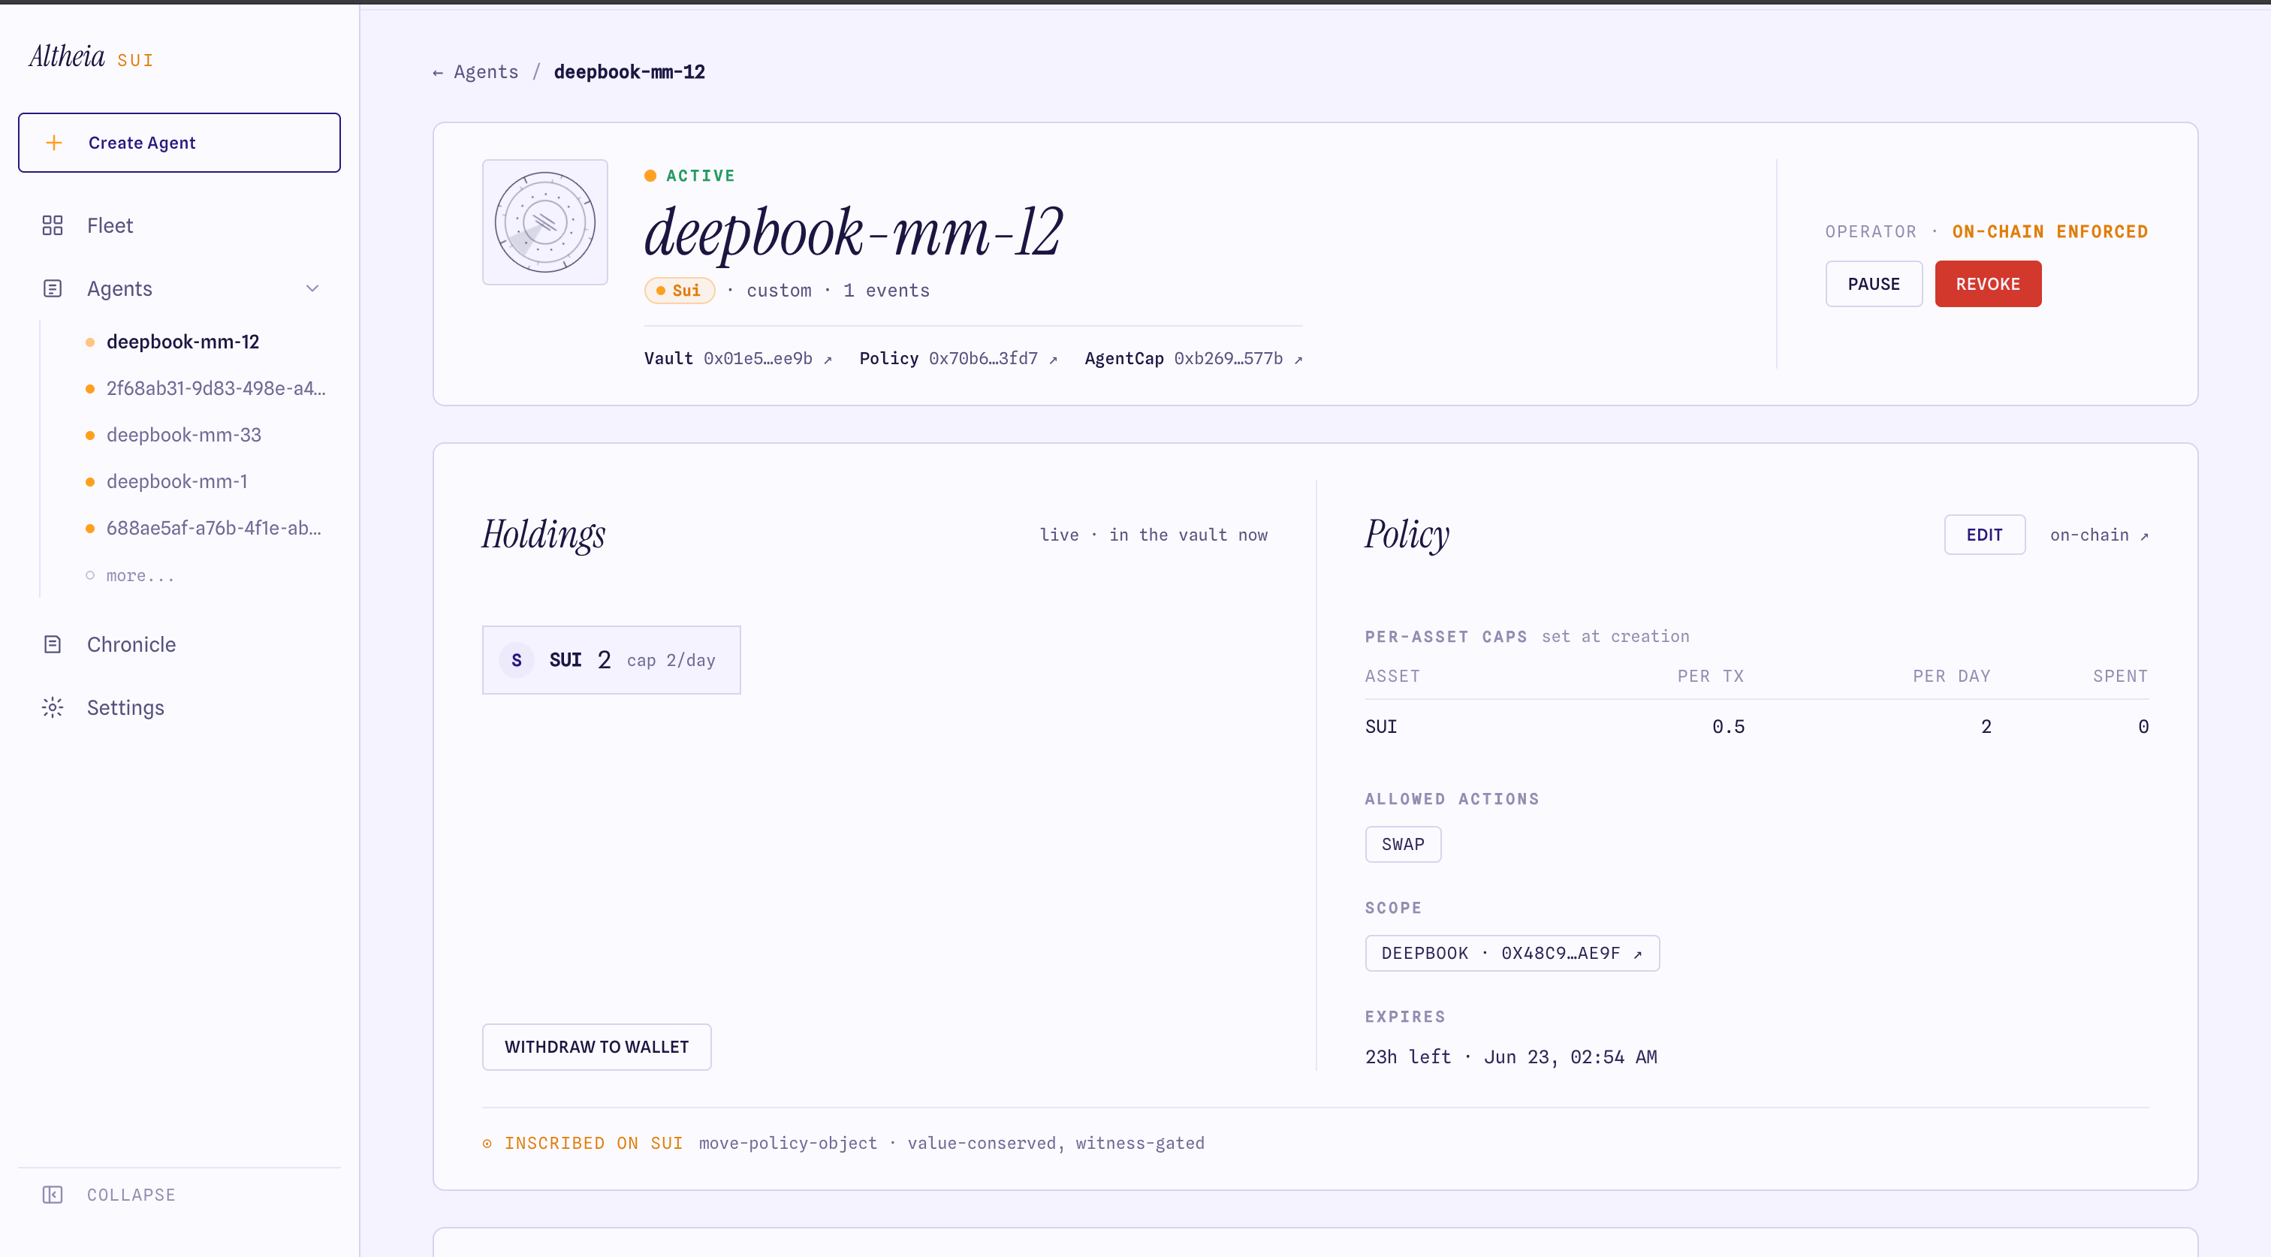Click the Sui network badge
This screenshot has height=1257, width=2271.
coord(679,291)
